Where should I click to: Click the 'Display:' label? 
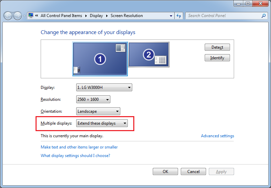click(48, 88)
